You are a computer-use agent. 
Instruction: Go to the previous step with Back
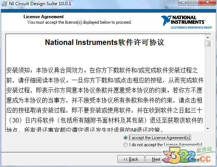[131, 159]
